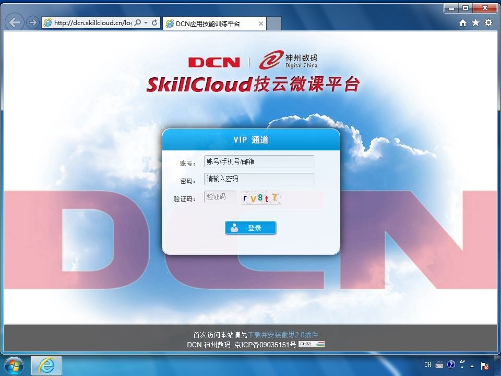
Task: Refresh the rv8t7 captcha image
Action: 261,197
